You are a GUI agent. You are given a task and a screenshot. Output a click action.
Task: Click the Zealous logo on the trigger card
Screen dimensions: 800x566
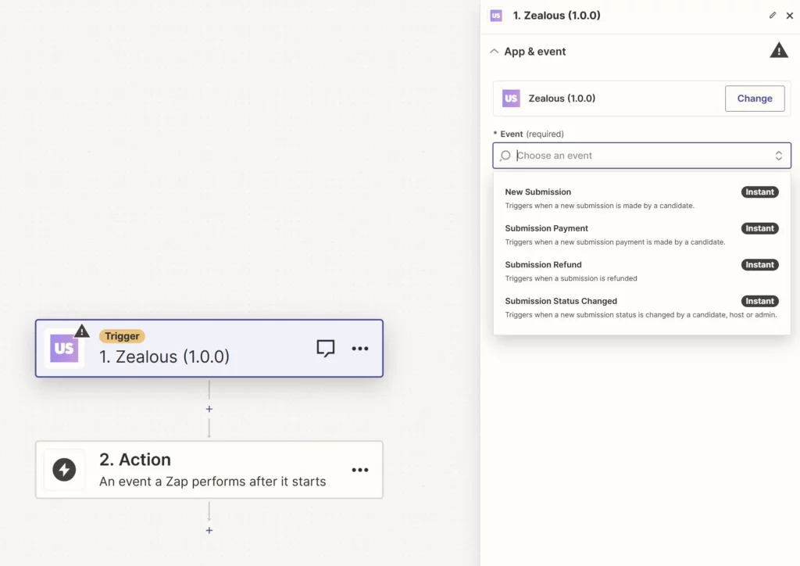pyautogui.click(x=64, y=349)
